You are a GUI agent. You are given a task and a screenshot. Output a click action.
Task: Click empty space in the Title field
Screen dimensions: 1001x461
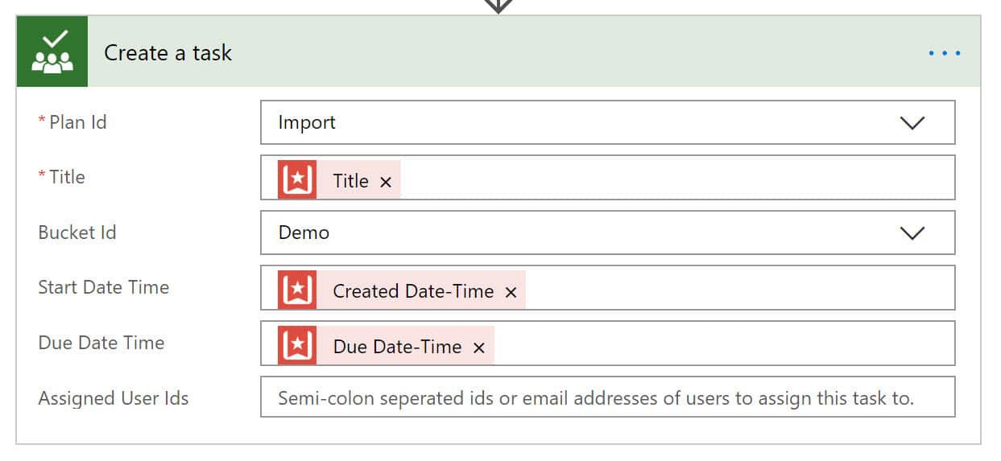click(x=676, y=178)
